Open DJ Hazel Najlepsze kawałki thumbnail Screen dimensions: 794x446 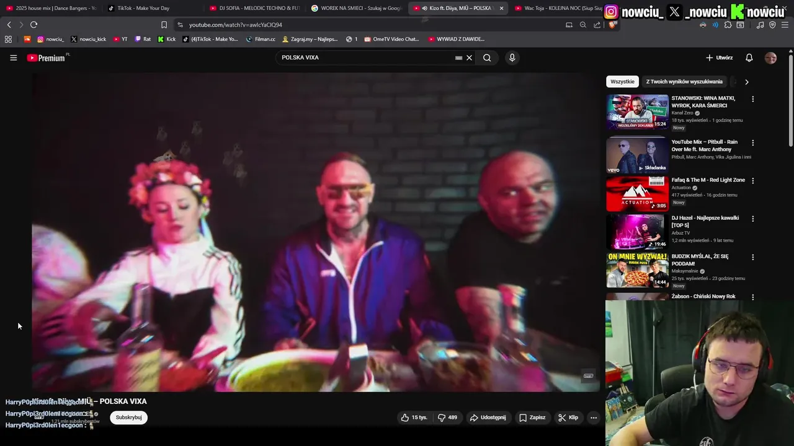(x=637, y=232)
